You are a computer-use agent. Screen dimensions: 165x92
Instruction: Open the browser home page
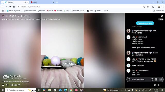coord(14,7)
